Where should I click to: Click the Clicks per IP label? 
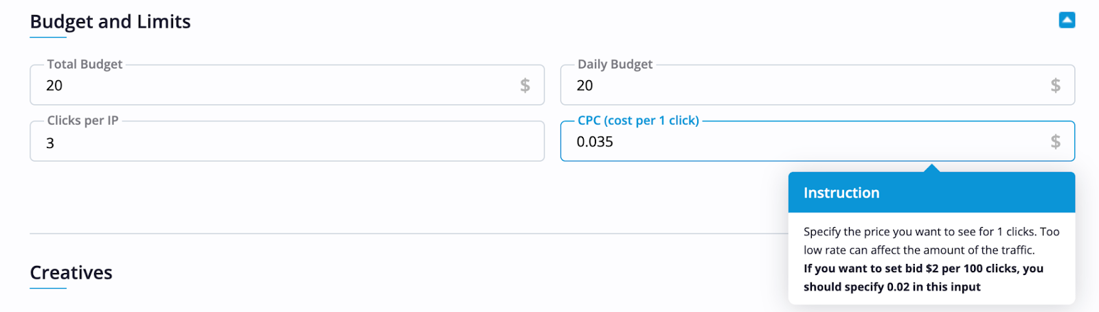tap(82, 120)
